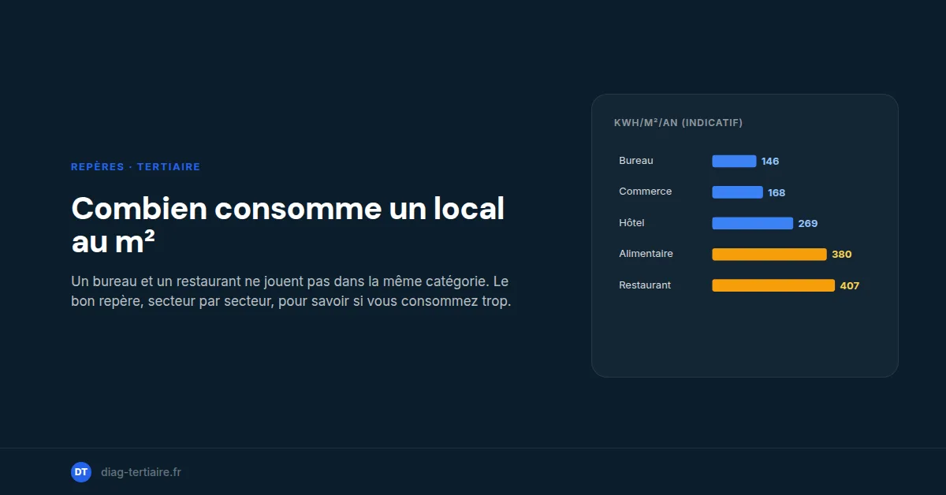Click the Commerce row label
The width and height of the screenshot is (946, 495).
pyautogui.click(x=646, y=192)
